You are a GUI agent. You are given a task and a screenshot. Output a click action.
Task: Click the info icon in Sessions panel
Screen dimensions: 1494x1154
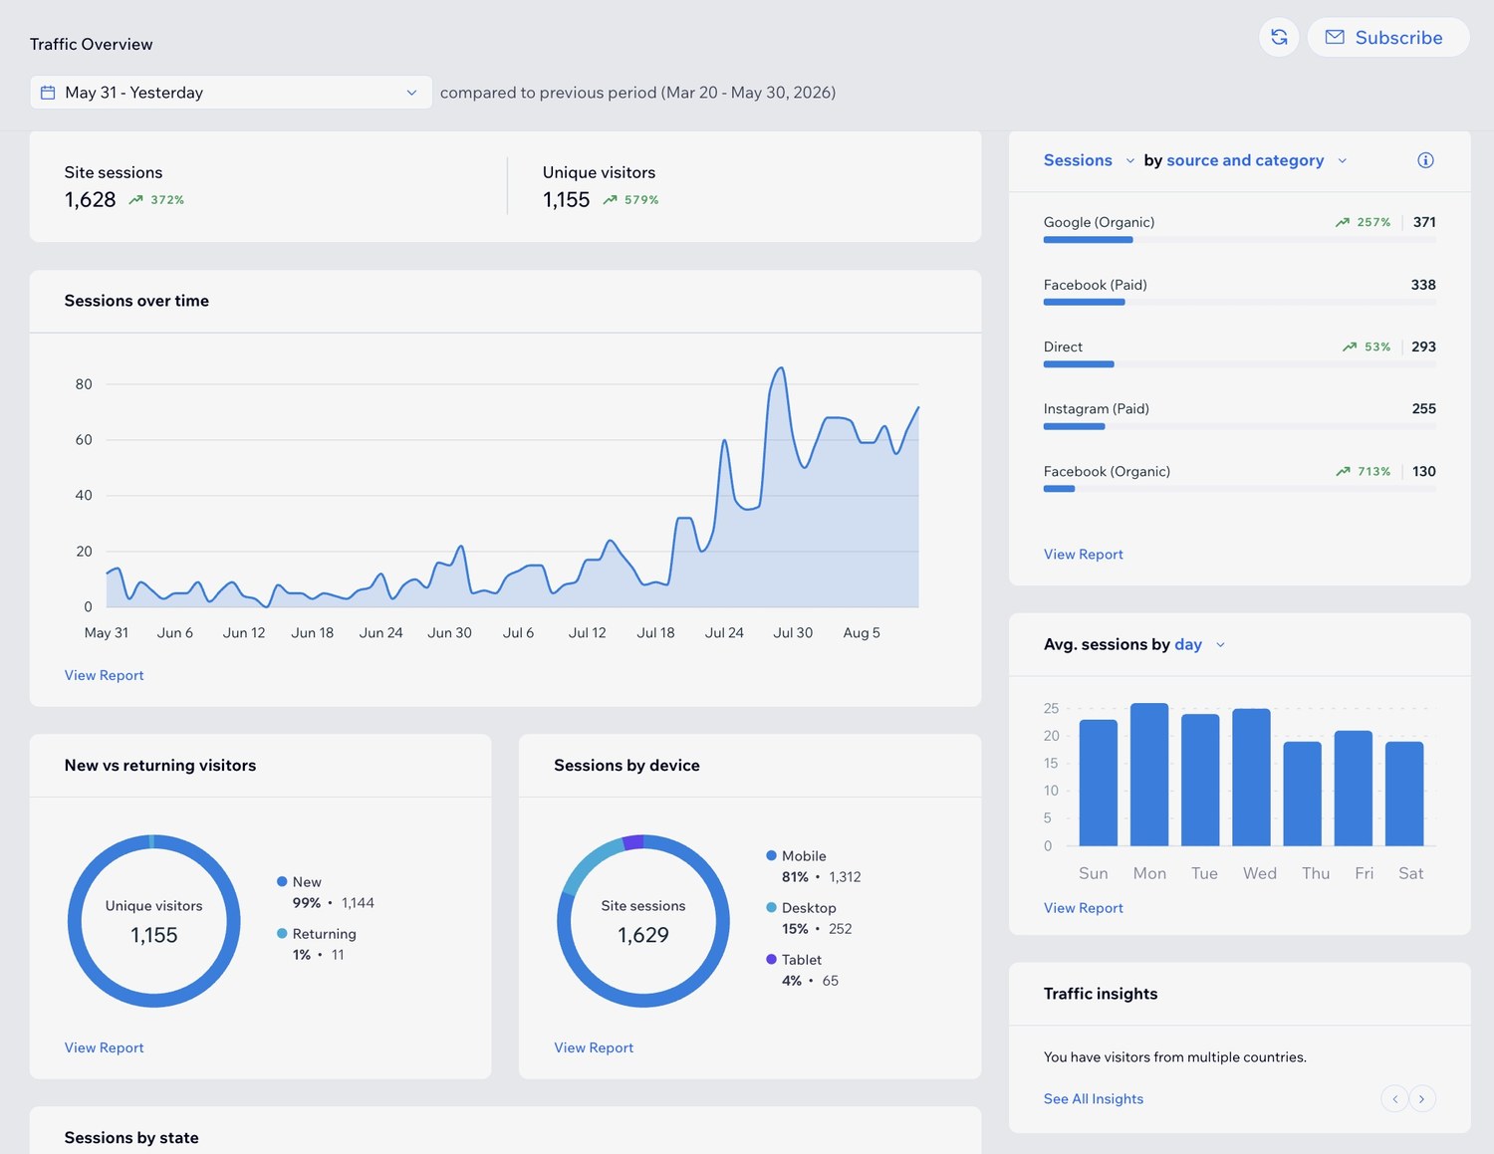(1425, 160)
